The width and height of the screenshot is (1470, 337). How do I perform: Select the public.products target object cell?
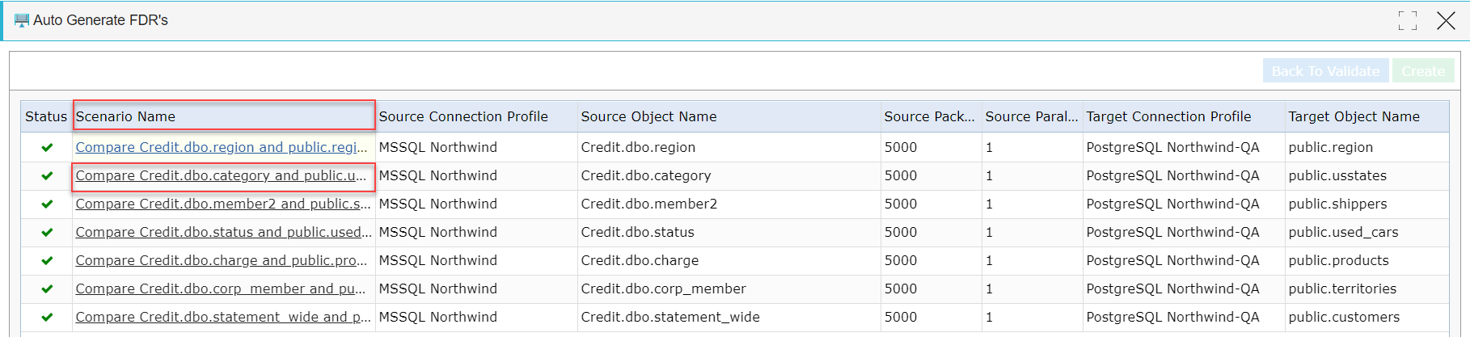[1367, 260]
